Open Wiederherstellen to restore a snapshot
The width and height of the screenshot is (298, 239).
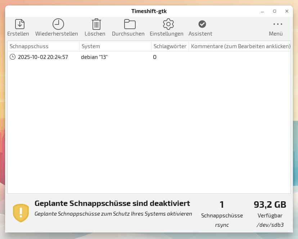(58, 24)
